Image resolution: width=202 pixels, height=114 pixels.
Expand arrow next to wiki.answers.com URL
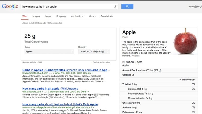coord(88,91)
